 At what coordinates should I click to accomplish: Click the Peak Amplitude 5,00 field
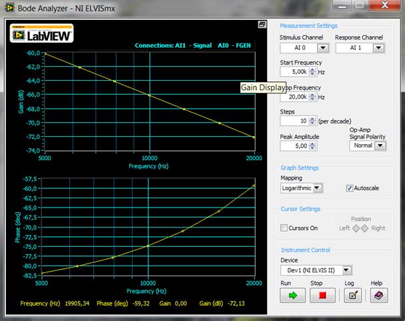click(294, 146)
